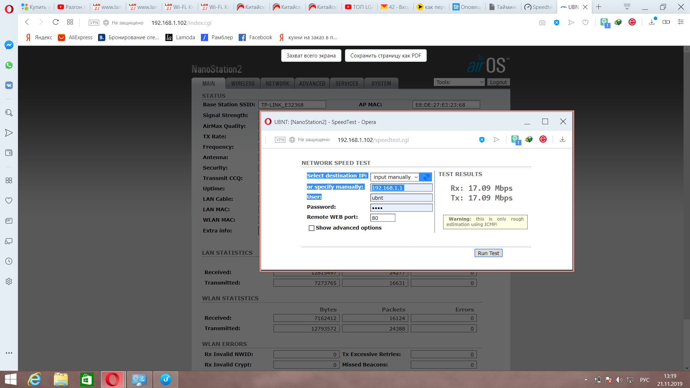Switch to WIRELESS tab
The image size is (690, 388).
click(243, 83)
